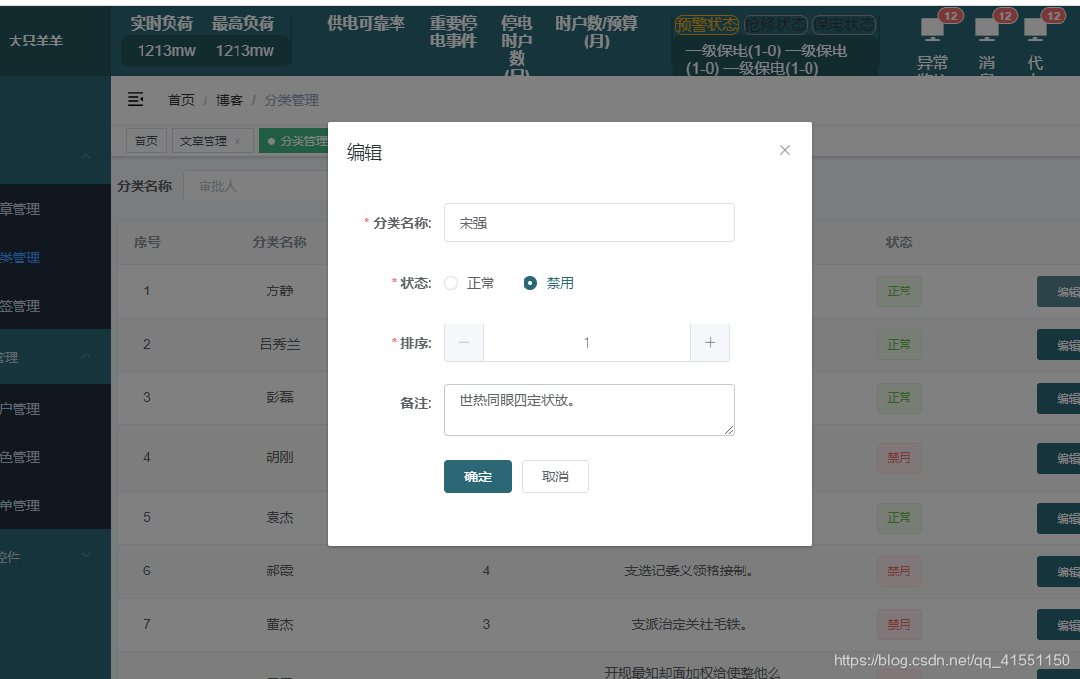Click the 保电状态 status badge
Screen dimensions: 1080x679
842,25
